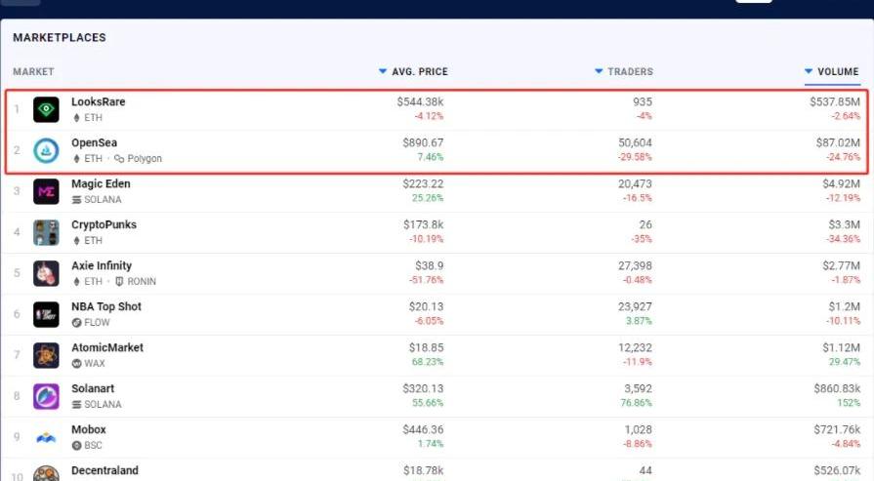Click the Mobox logo icon
874x481 pixels.
point(46,437)
